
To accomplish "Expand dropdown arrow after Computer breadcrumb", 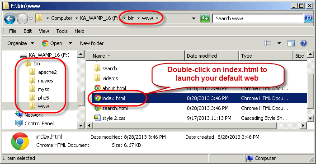I will click(76, 18).
